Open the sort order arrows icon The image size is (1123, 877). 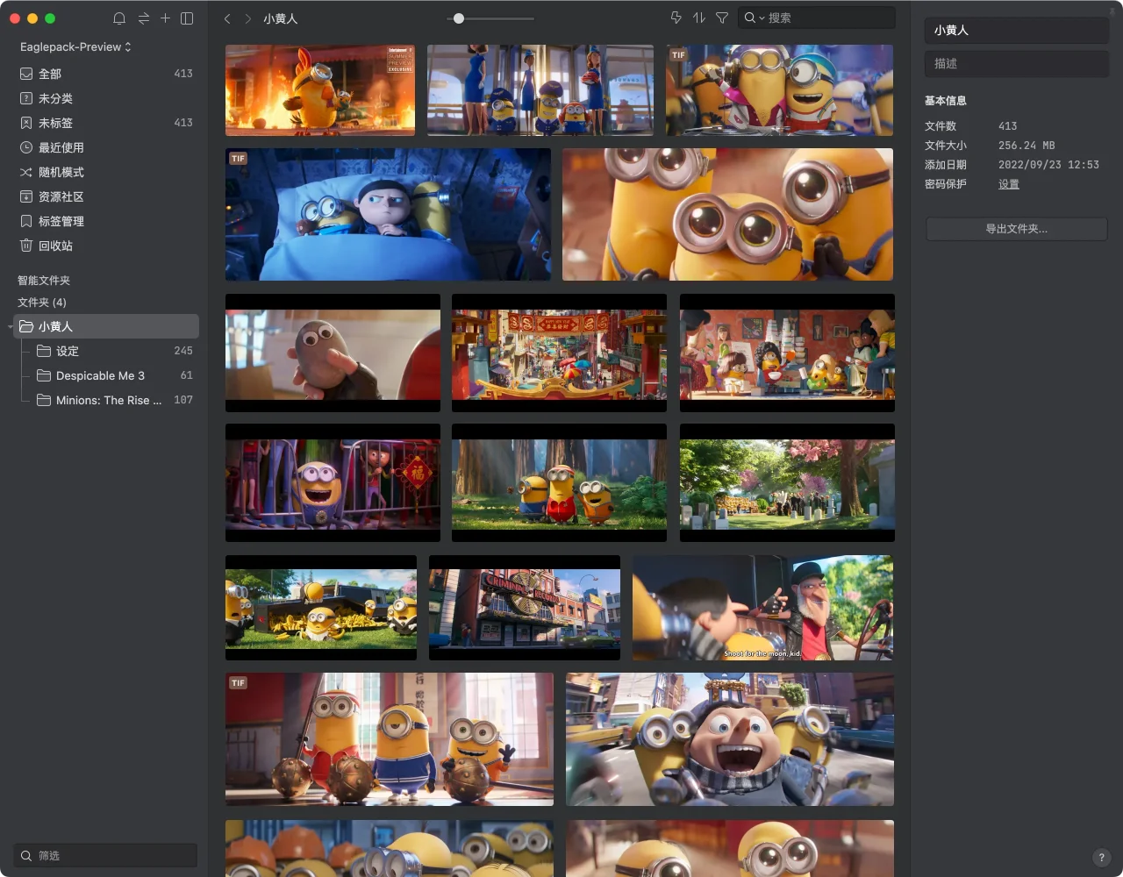(699, 18)
